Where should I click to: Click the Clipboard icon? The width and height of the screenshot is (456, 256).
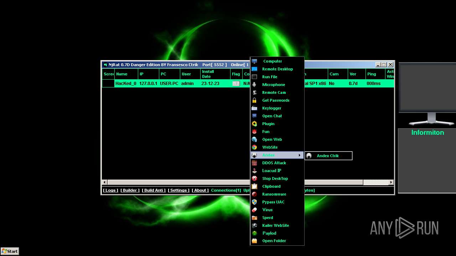(254, 186)
